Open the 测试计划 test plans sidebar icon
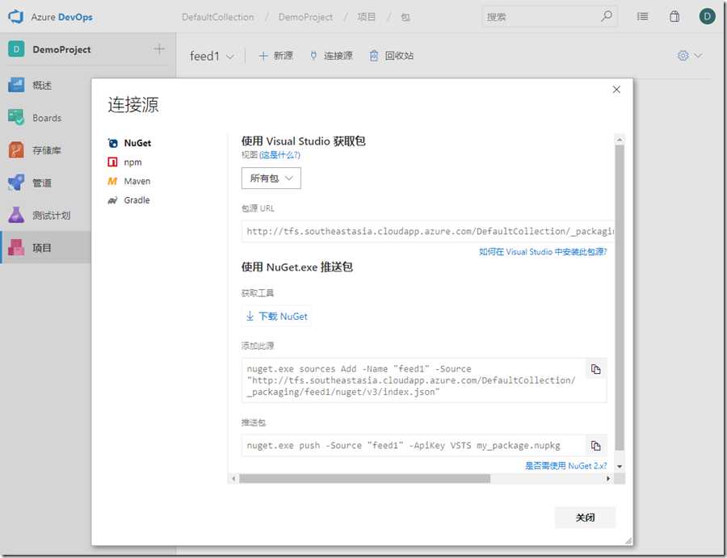The image size is (727, 558). click(16, 215)
